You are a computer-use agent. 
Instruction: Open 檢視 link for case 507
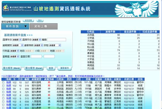click(9, 82)
